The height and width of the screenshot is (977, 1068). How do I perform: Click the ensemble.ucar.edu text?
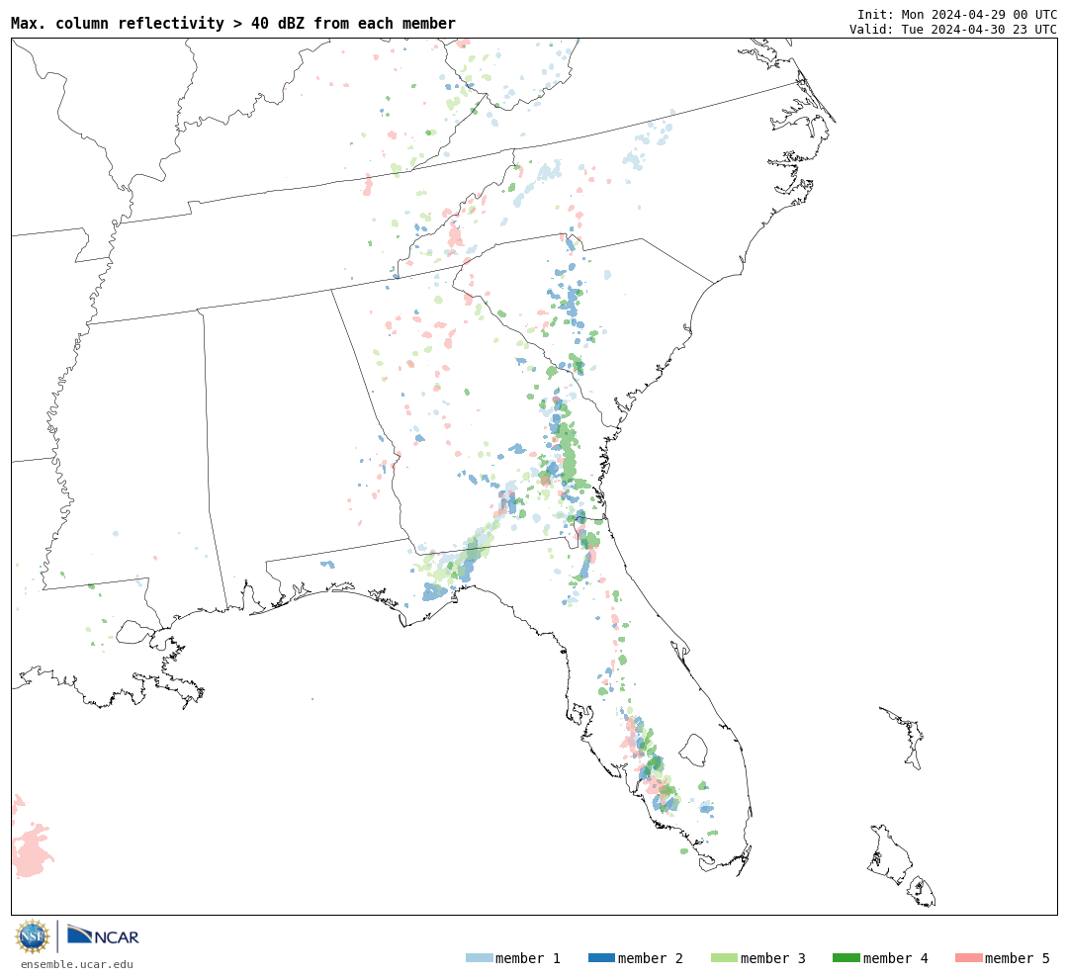pyautogui.click(x=77, y=964)
